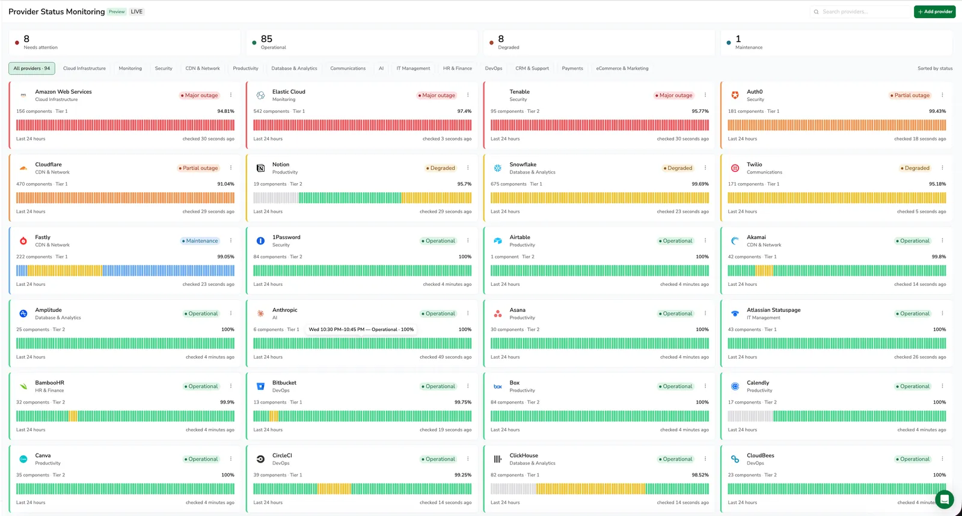This screenshot has width=962, height=516.
Task: Filter by Communications category
Action: [348, 68]
